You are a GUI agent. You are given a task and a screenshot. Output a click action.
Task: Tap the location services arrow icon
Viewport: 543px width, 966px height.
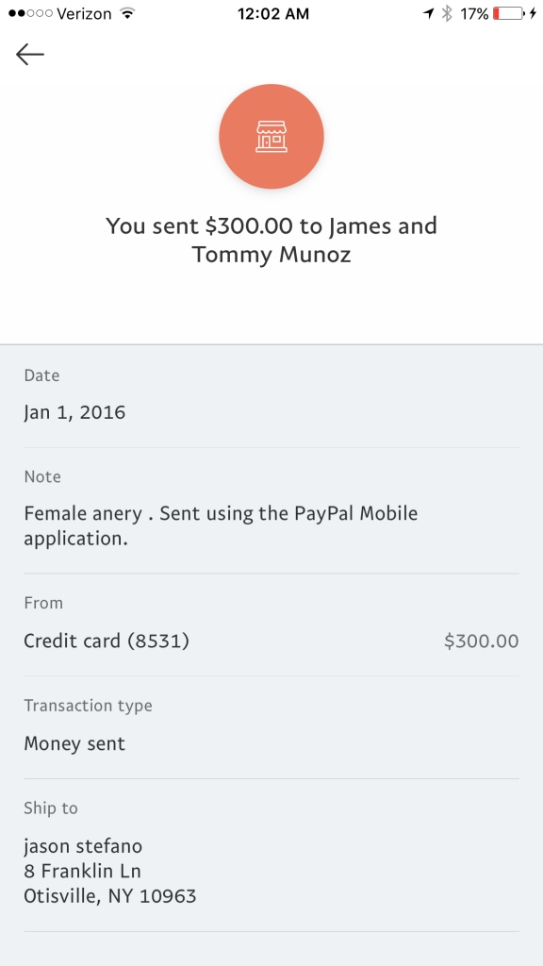(x=429, y=13)
